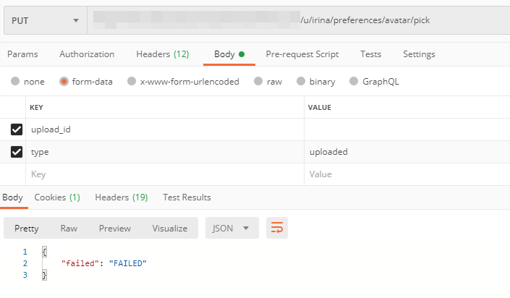Switch response view to Preview
510x298 pixels.
point(115,229)
